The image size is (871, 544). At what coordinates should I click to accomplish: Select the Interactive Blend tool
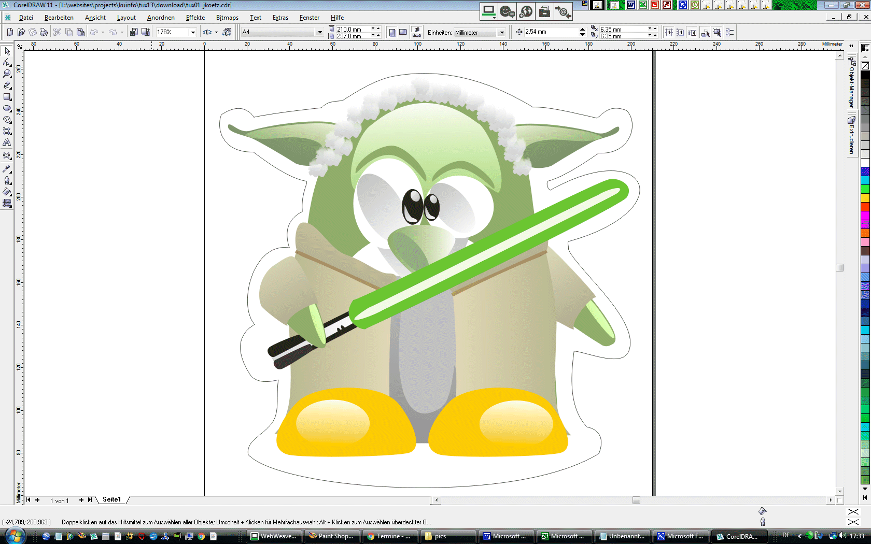pyautogui.click(x=7, y=155)
